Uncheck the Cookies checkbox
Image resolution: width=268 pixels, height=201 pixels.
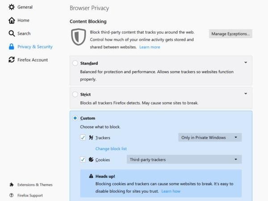pos(83,159)
